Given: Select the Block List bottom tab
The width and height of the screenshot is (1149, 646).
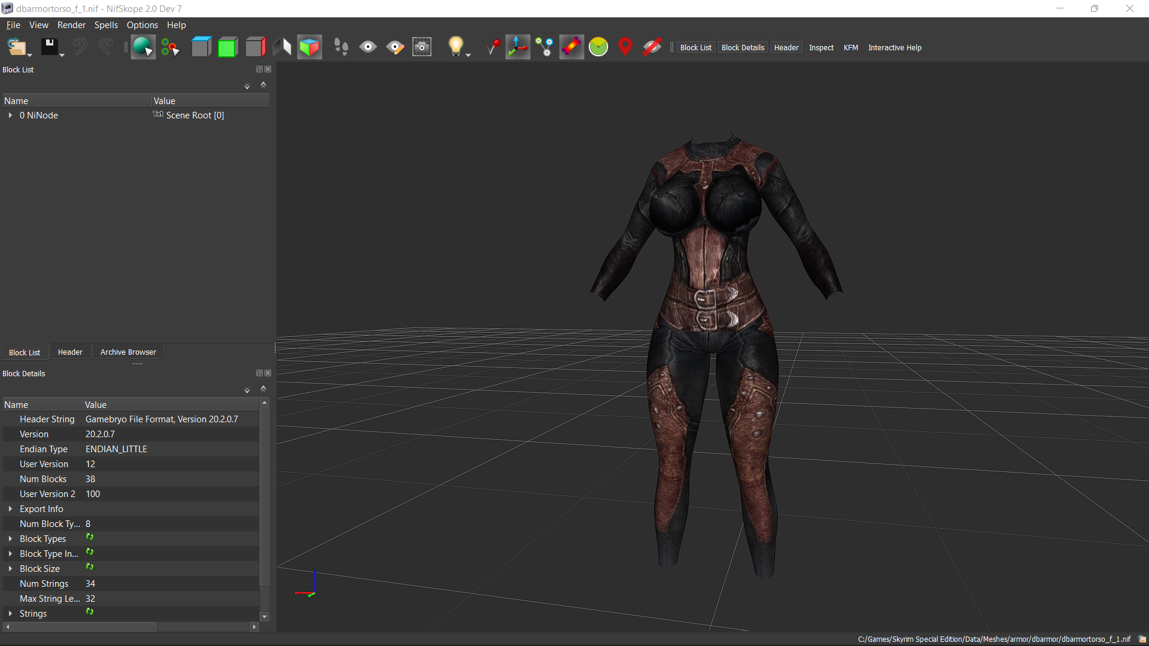Looking at the screenshot, I should tap(25, 352).
